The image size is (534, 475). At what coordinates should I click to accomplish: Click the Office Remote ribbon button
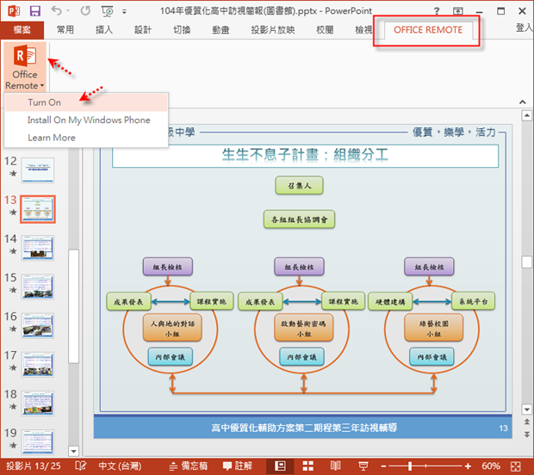(25, 67)
